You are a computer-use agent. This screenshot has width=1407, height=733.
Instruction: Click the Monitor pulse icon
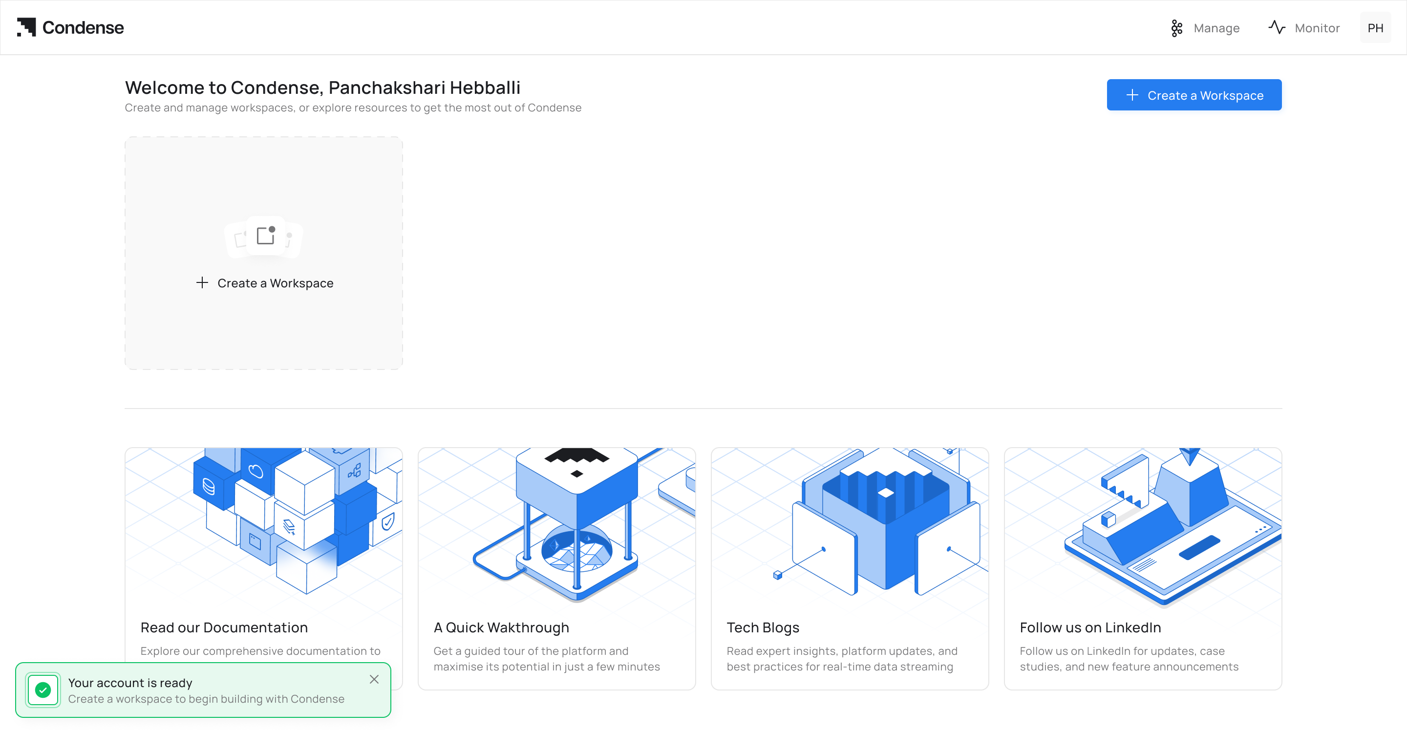tap(1277, 27)
